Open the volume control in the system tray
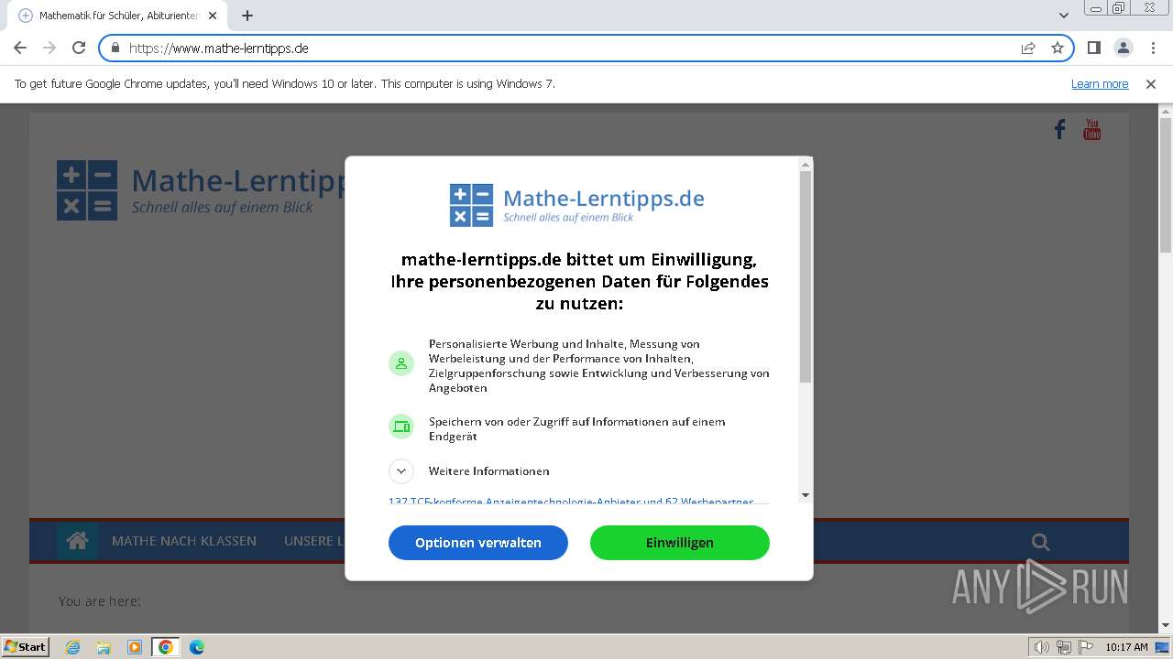 coord(1042,647)
